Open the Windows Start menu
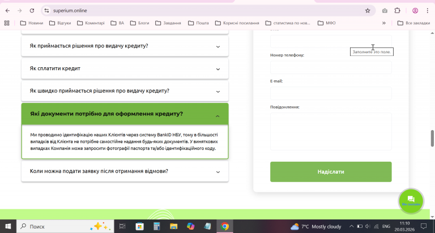The width and height of the screenshot is (435, 233). 8,226
